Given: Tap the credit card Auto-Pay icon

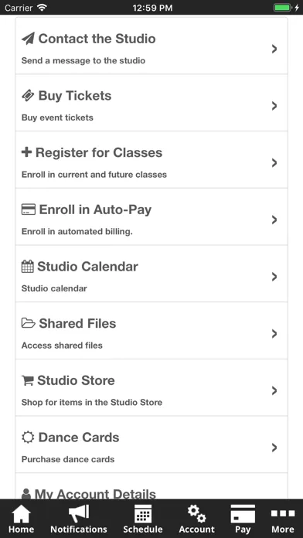Looking at the screenshot, I should tap(29, 209).
